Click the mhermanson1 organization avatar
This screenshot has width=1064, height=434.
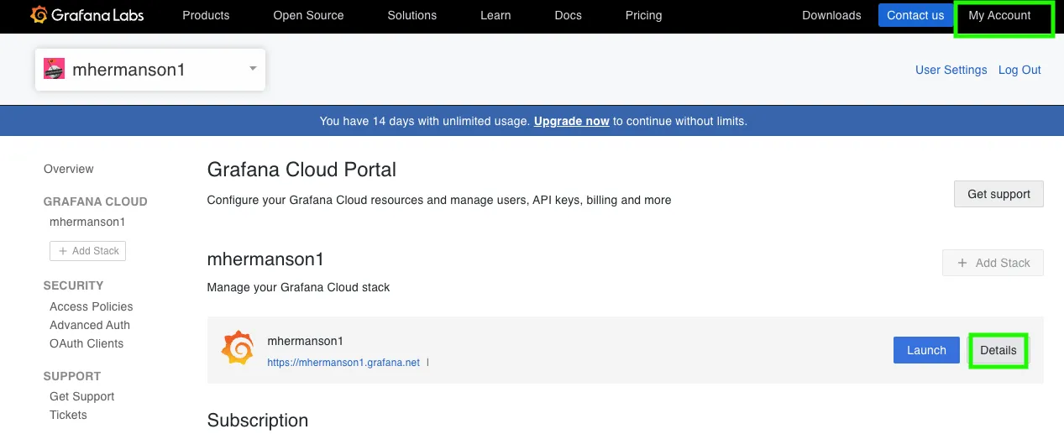[55, 70]
